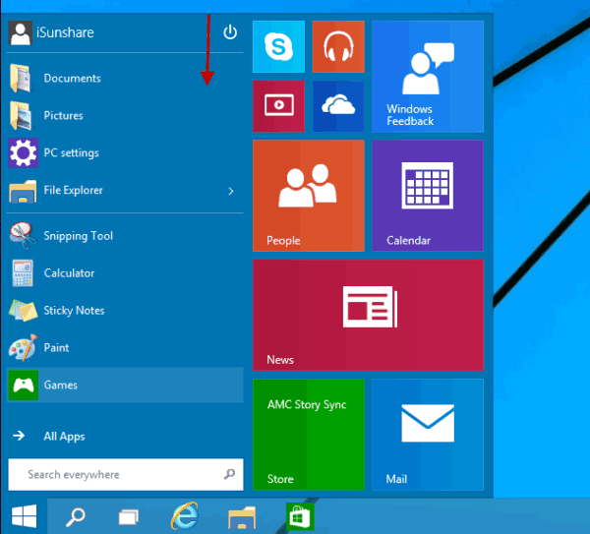Open the Video player tile

coord(278,106)
